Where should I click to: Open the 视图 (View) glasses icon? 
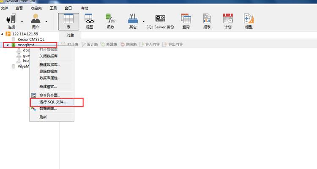(x=89, y=20)
